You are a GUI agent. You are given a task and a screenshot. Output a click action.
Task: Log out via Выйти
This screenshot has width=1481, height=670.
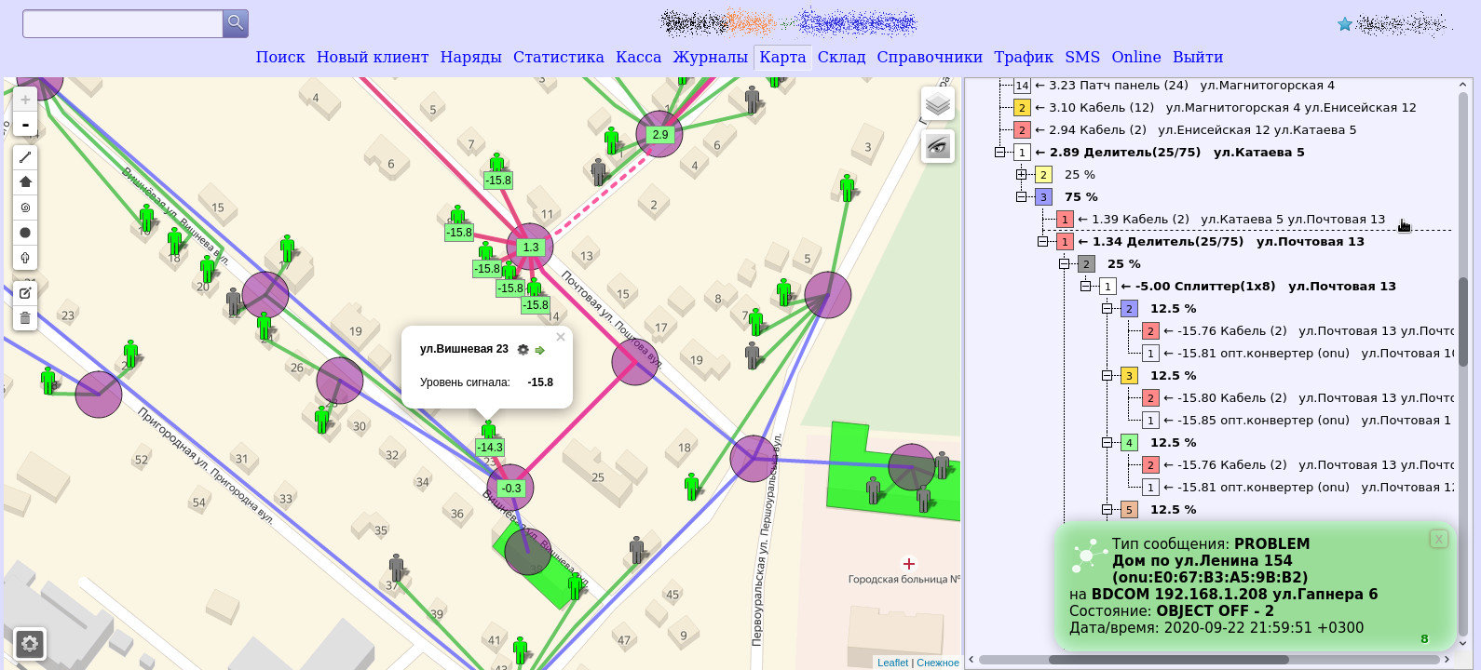point(1198,57)
